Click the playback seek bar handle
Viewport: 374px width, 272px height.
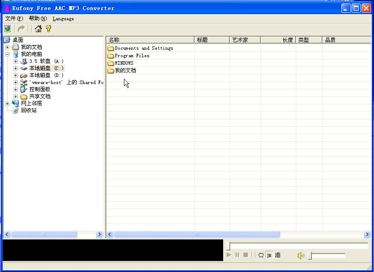click(228, 246)
